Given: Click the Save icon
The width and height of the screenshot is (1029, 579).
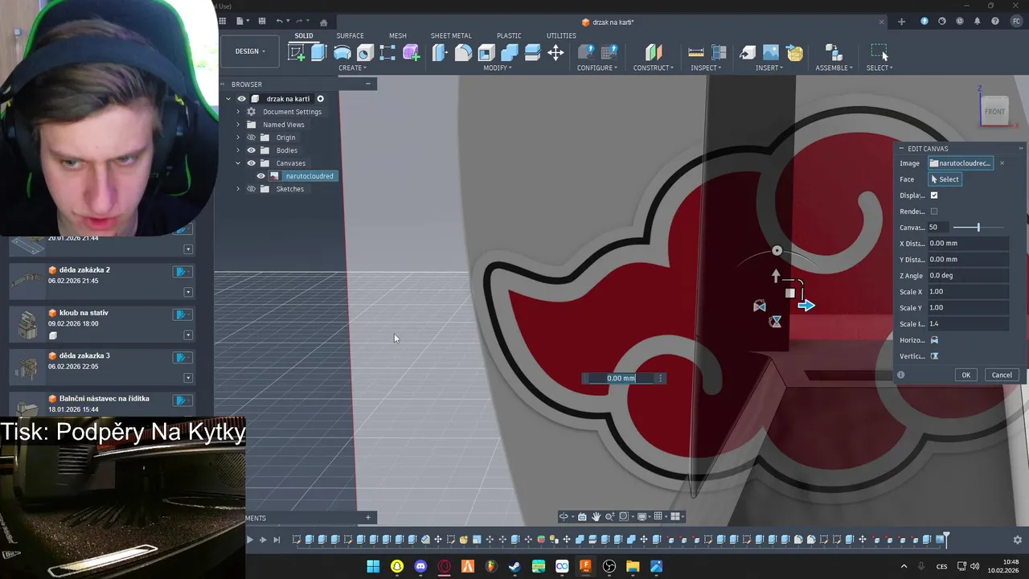Looking at the screenshot, I should [261, 21].
